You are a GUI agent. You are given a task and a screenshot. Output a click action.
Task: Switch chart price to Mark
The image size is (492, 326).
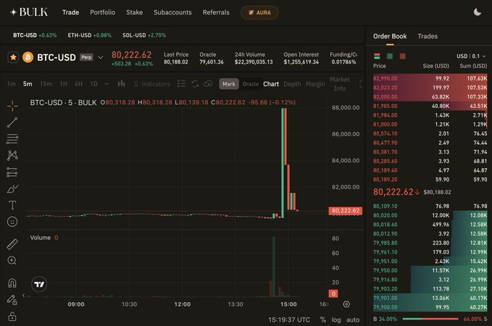(x=229, y=84)
